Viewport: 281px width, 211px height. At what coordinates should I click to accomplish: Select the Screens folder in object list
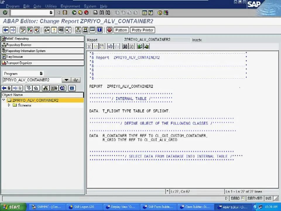click(x=25, y=105)
